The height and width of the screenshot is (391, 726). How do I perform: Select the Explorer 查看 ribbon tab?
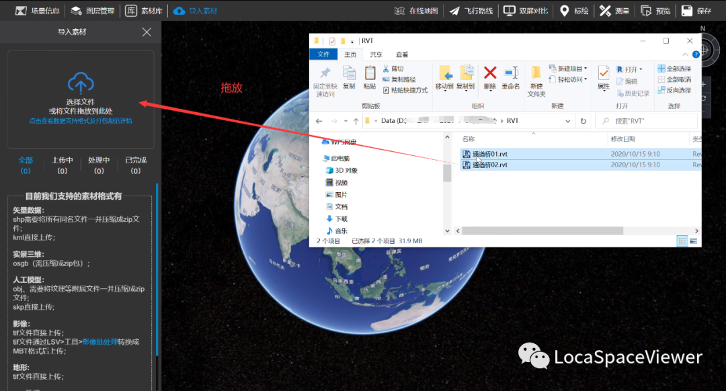(x=402, y=54)
